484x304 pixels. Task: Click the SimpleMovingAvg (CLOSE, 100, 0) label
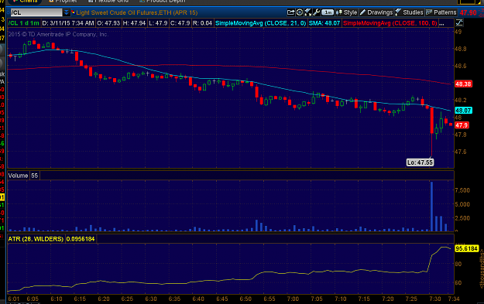point(390,23)
